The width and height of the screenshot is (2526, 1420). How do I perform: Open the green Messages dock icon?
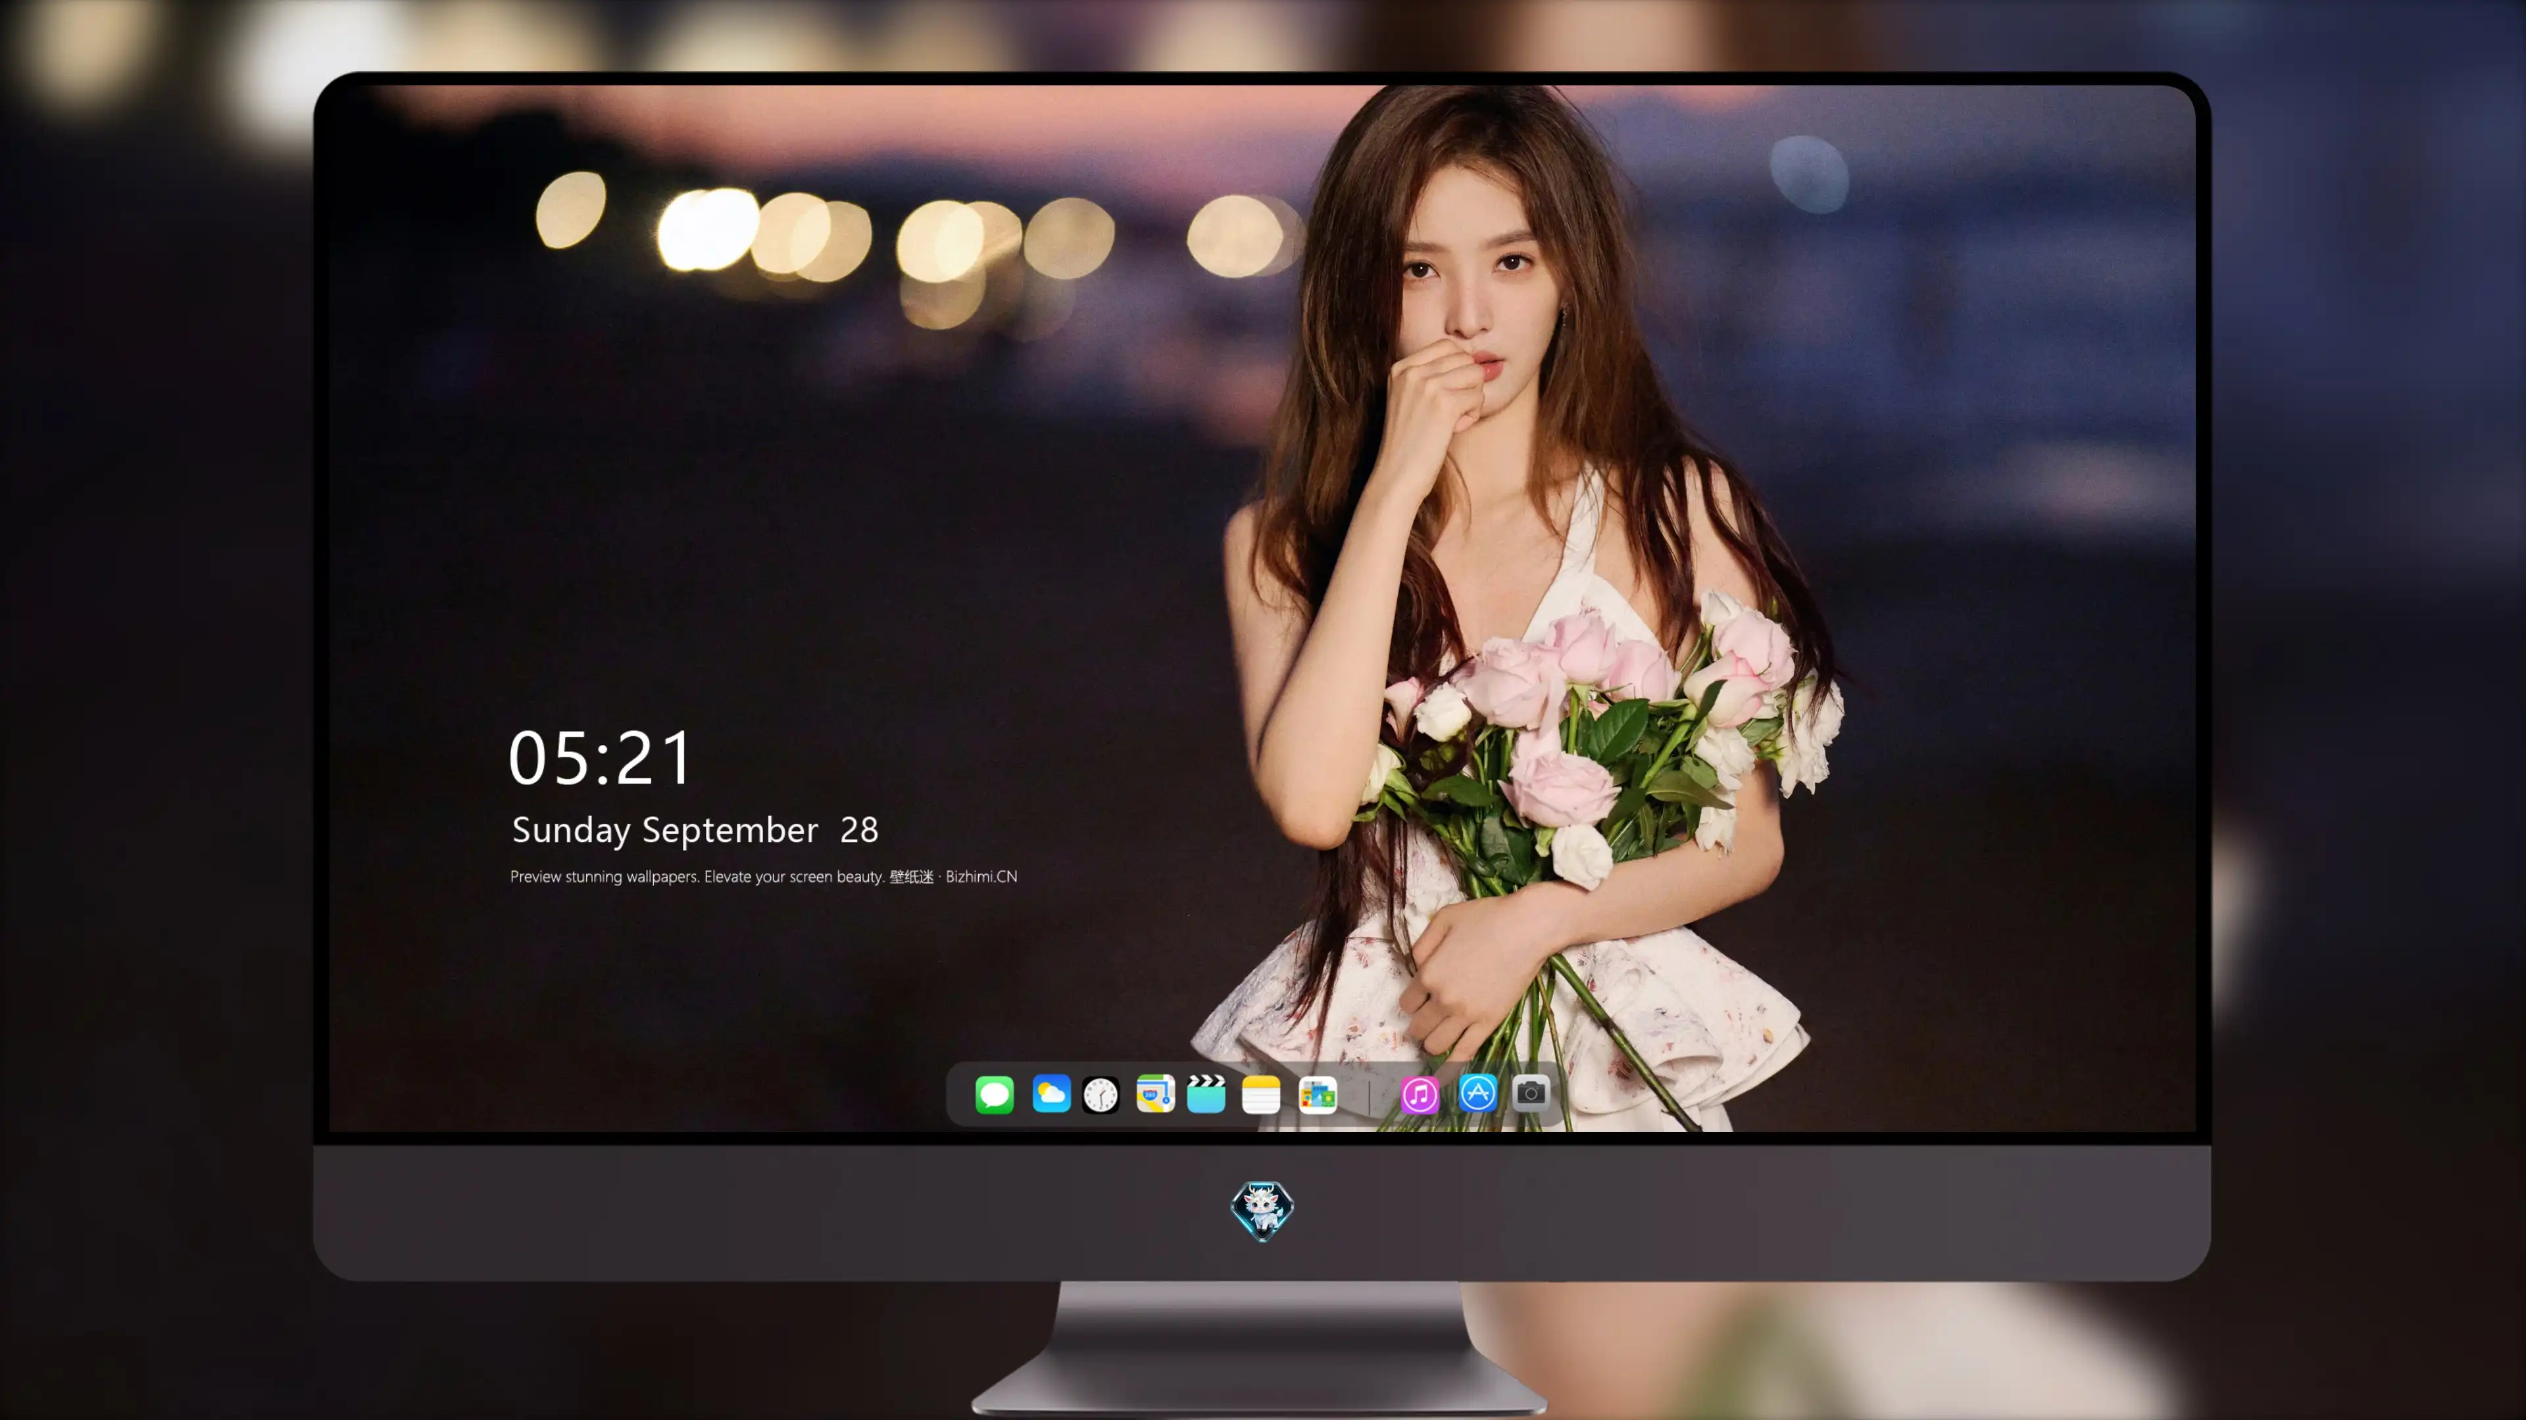pos(995,1095)
